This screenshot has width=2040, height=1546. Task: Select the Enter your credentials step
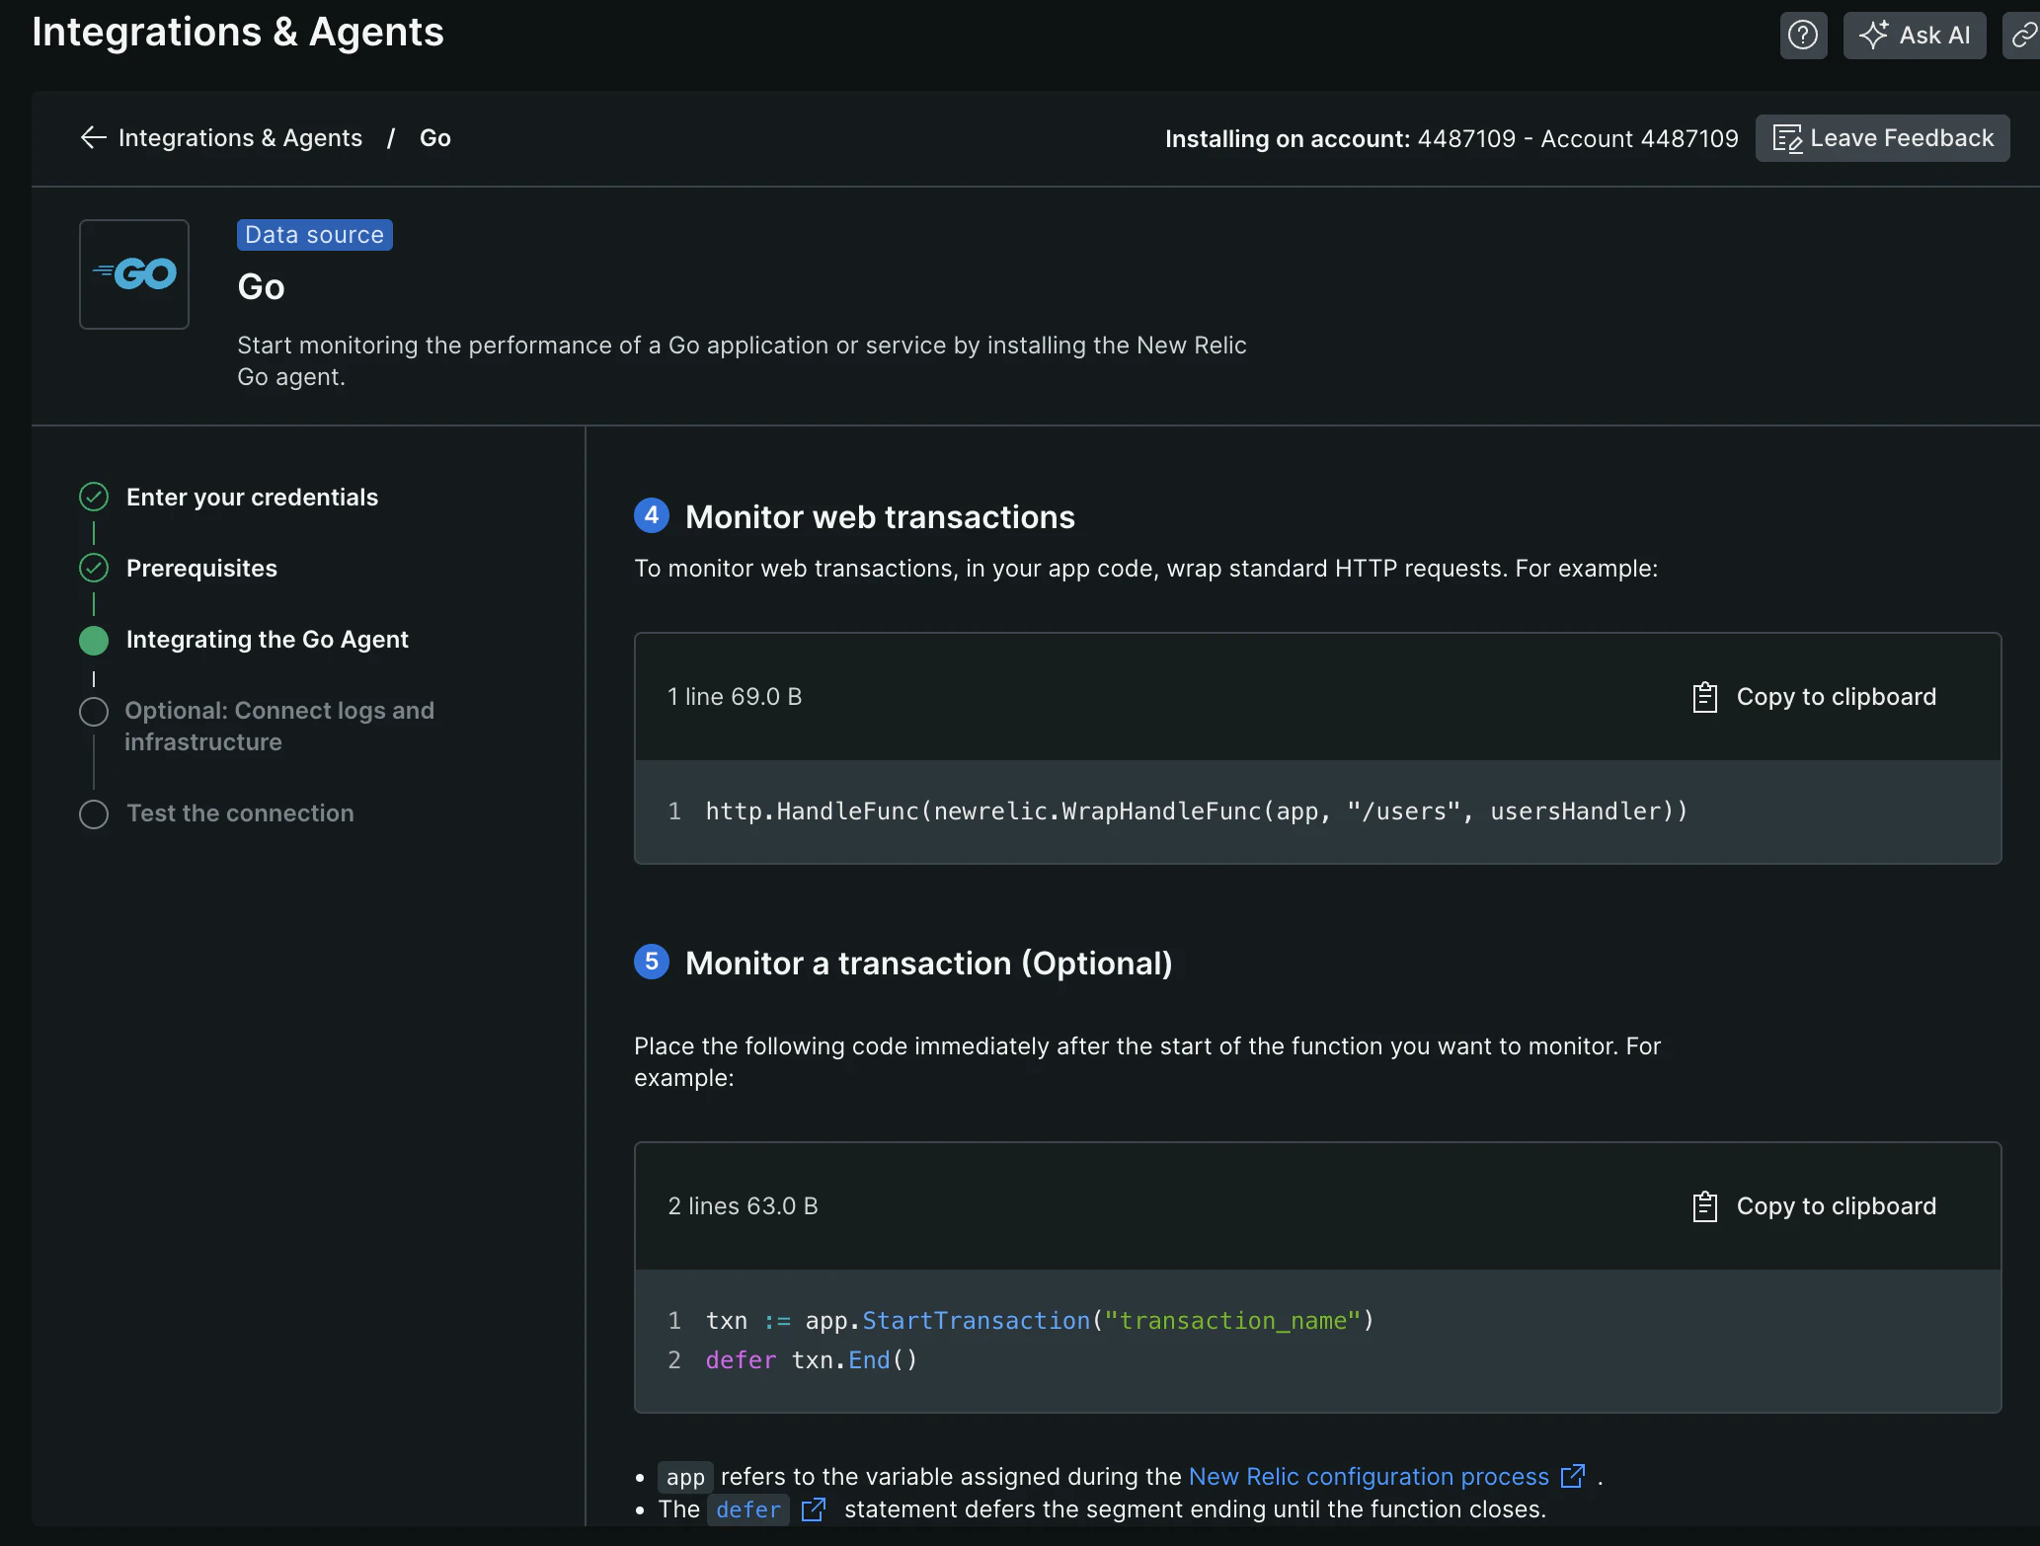[252, 498]
